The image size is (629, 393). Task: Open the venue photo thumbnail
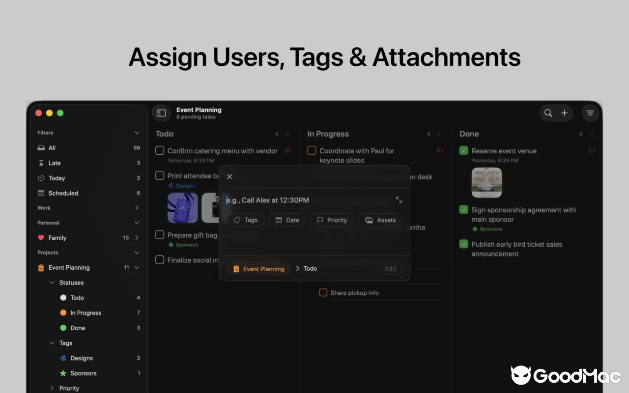click(x=487, y=183)
